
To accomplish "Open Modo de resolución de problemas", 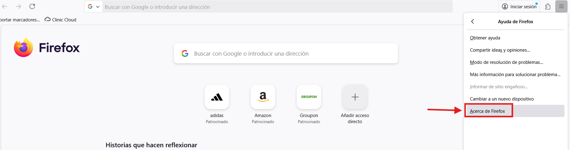I will pyautogui.click(x=506, y=62).
